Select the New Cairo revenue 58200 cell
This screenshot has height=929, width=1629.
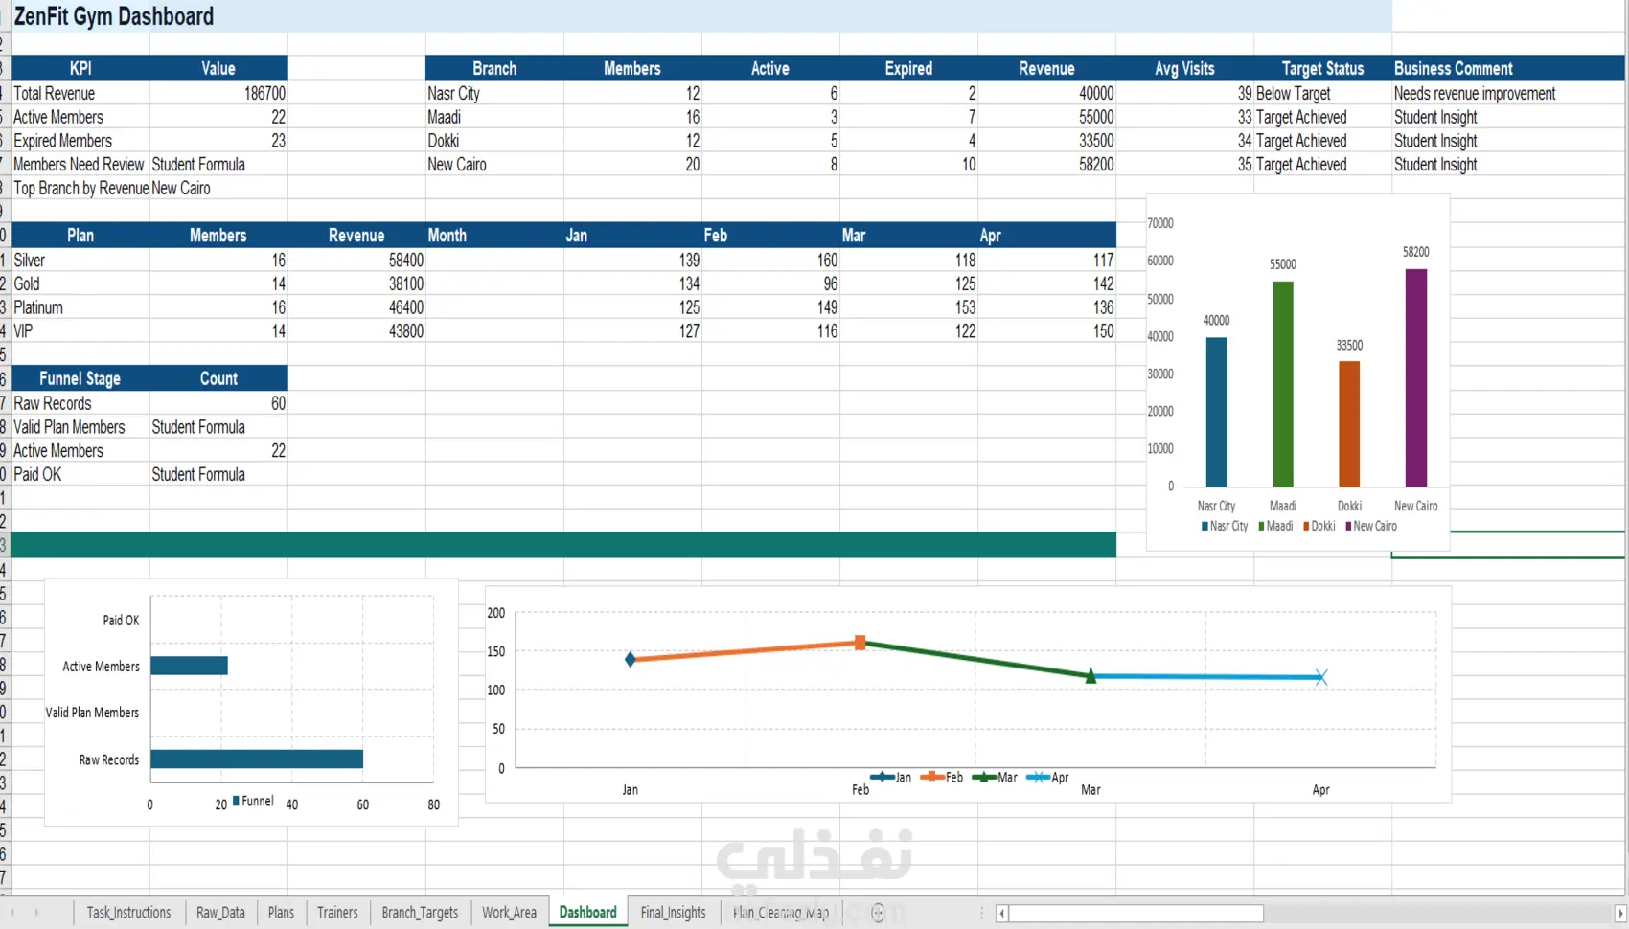coord(1046,164)
